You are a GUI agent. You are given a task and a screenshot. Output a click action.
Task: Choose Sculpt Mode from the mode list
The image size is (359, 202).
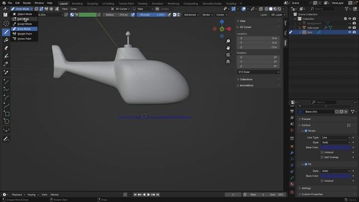(24, 24)
